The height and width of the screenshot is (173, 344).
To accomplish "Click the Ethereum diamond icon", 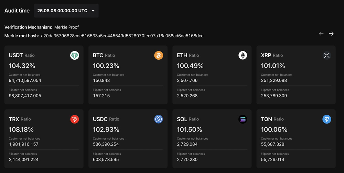I will 243,55.
